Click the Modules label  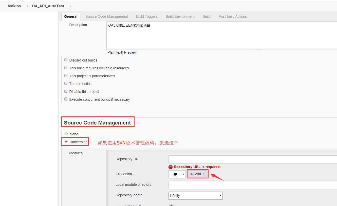coord(76,153)
